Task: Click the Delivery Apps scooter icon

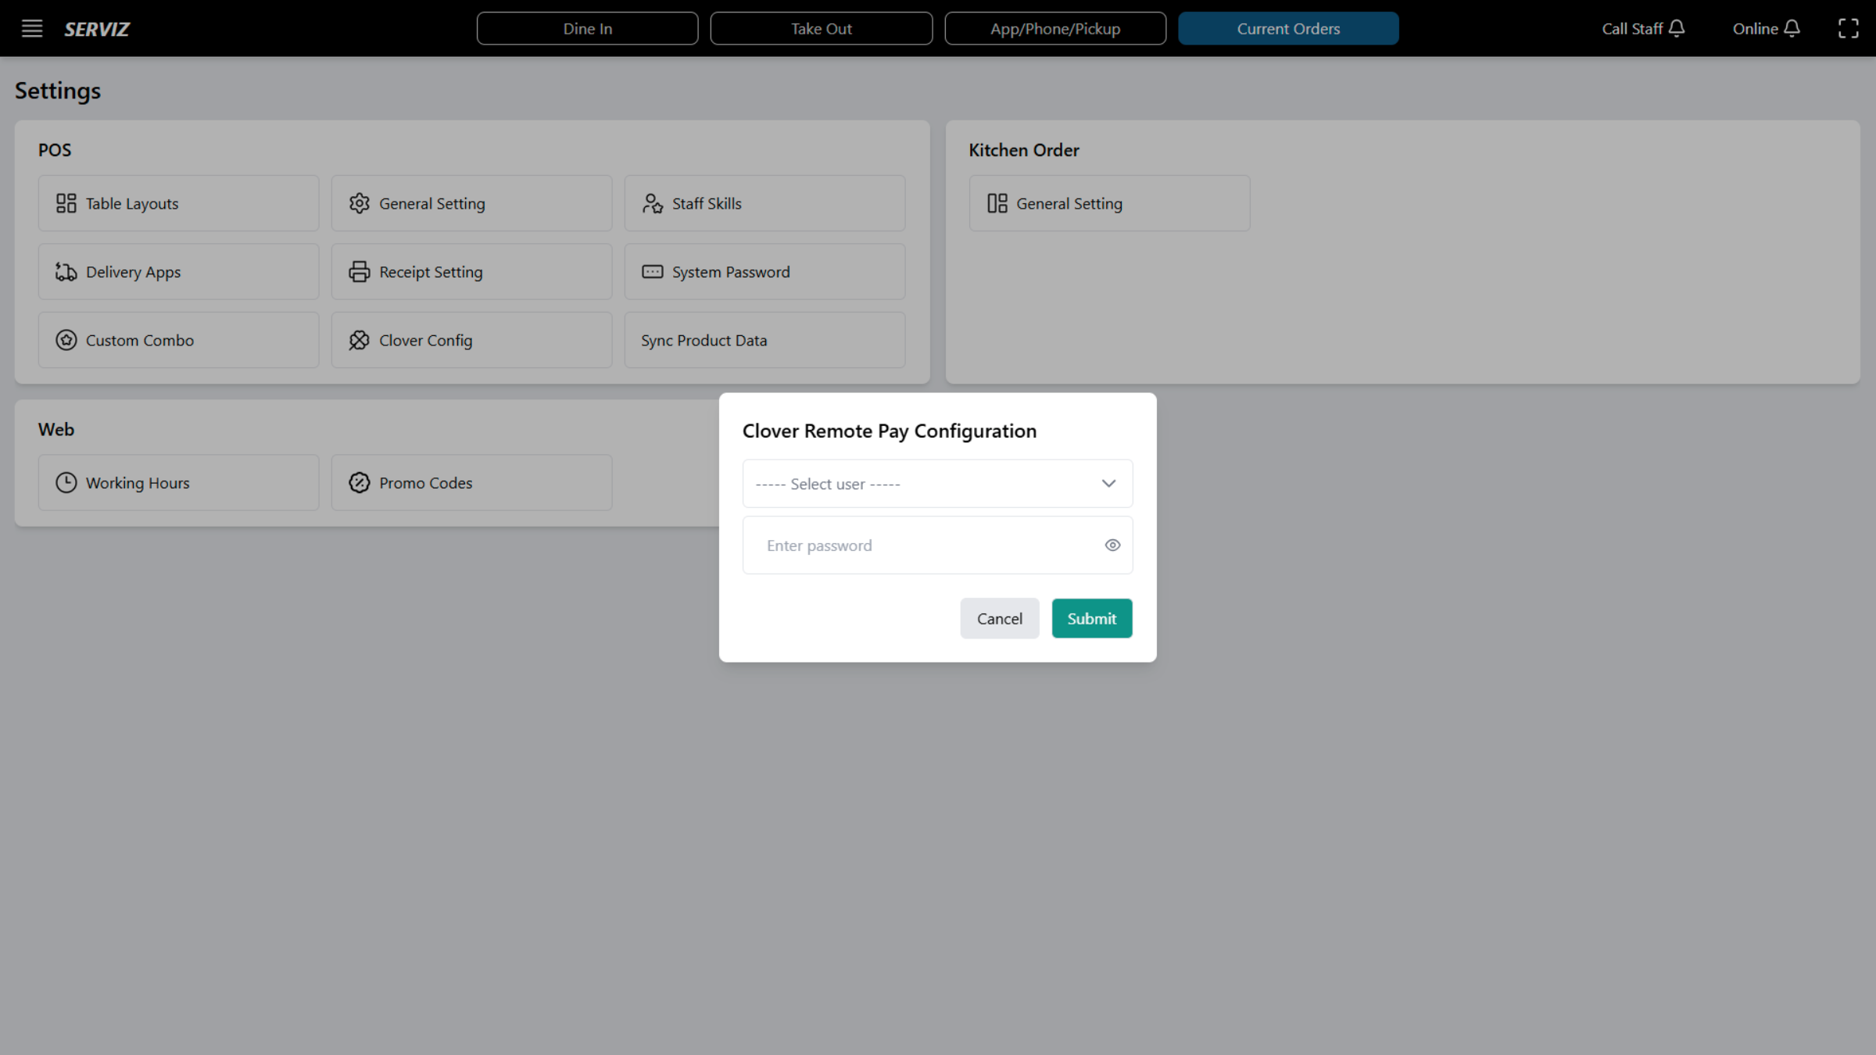Action: pyautogui.click(x=66, y=271)
